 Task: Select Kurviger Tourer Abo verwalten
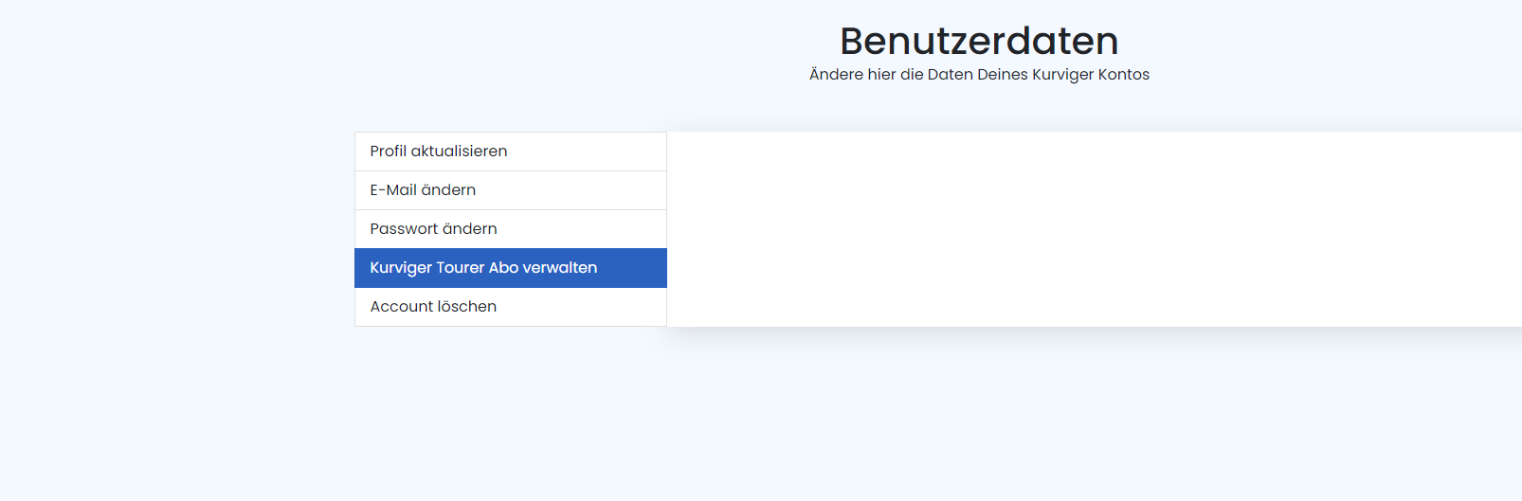pos(483,268)
